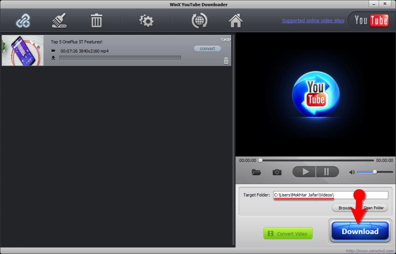Take a snapshot with camera icon

pos(277,172)
